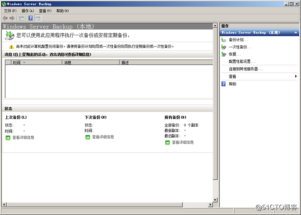Launch 恢复... from the actions pane
The image size is (301, 215).
tap(235, 54)
